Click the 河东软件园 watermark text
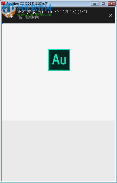117x183 pixels. coord(34,7)
